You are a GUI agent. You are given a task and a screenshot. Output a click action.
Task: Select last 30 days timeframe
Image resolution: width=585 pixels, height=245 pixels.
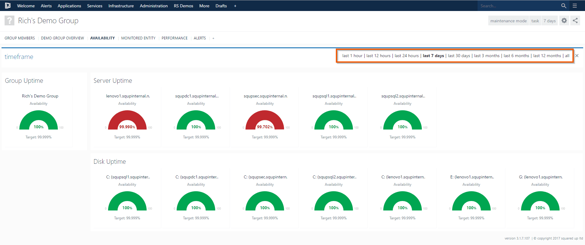459,56
